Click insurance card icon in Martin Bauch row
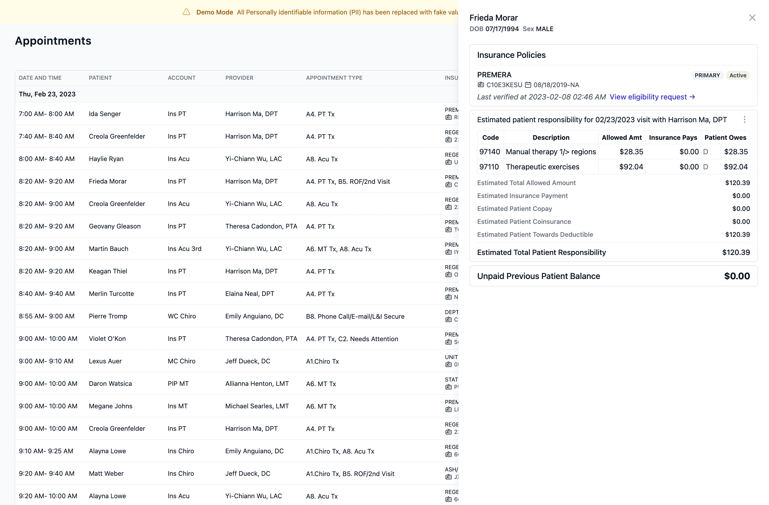Viewport: 769px width, 505px height. [449, 252]
